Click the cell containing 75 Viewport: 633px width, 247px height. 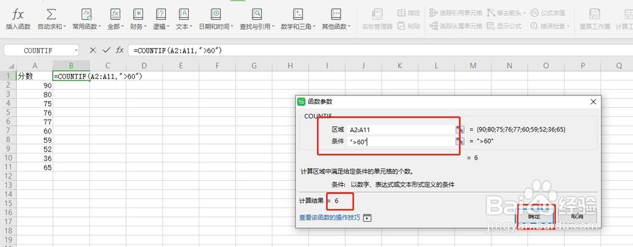(35, 103)
